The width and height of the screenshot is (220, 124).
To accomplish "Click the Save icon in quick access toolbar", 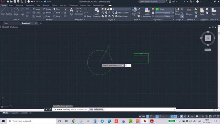I will pos(15,1).
